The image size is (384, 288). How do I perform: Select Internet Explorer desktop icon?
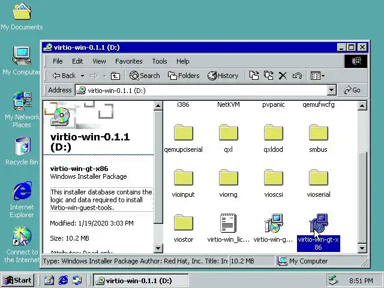[x=22, y=200]
